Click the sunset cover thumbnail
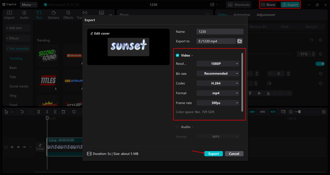This screenshot has height=175, width=330. pyautogui.click(x=128, y=47)
